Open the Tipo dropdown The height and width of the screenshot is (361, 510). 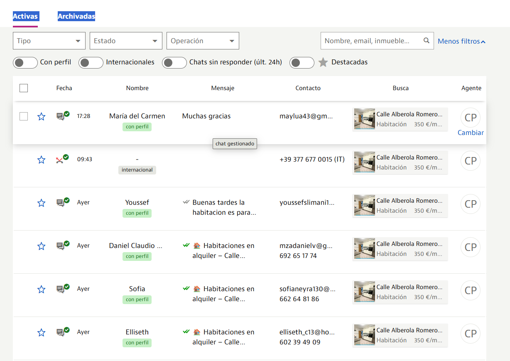click(x=49, y=41)
